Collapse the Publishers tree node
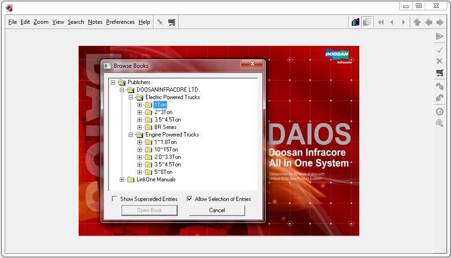This screenshot has width=451, height=258. [113, 82]
